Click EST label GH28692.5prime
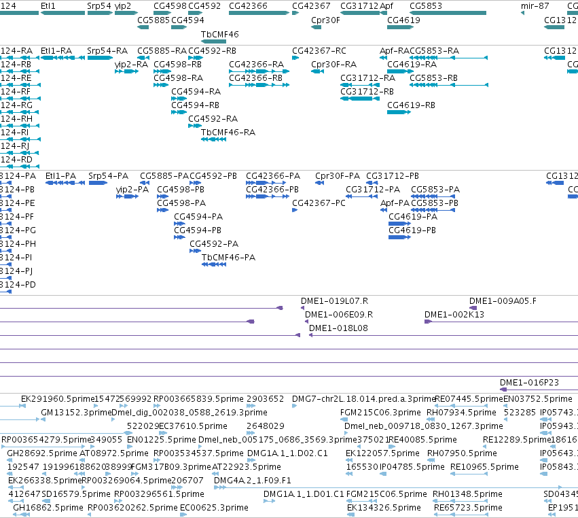 42,453
